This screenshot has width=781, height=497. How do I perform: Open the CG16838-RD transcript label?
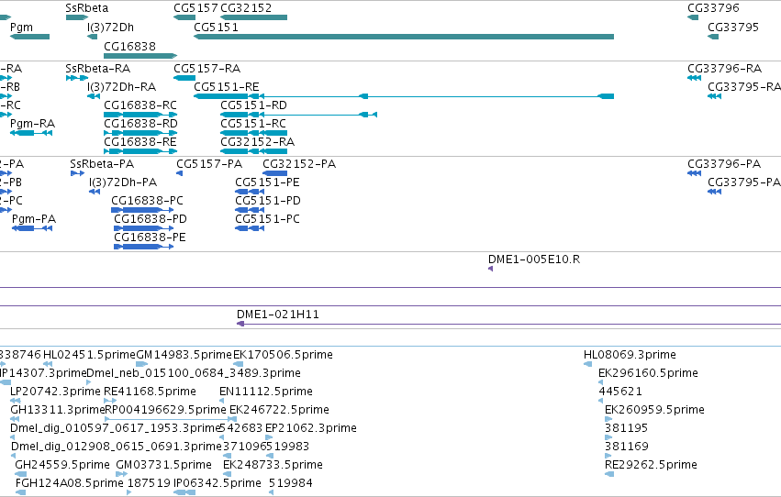pos(140,124)
